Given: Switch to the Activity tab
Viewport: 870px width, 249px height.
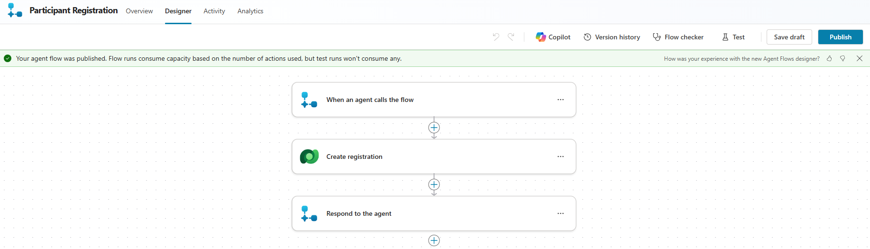Looking at the screenshot, I should pyautogui.click(x=214, y=11).
